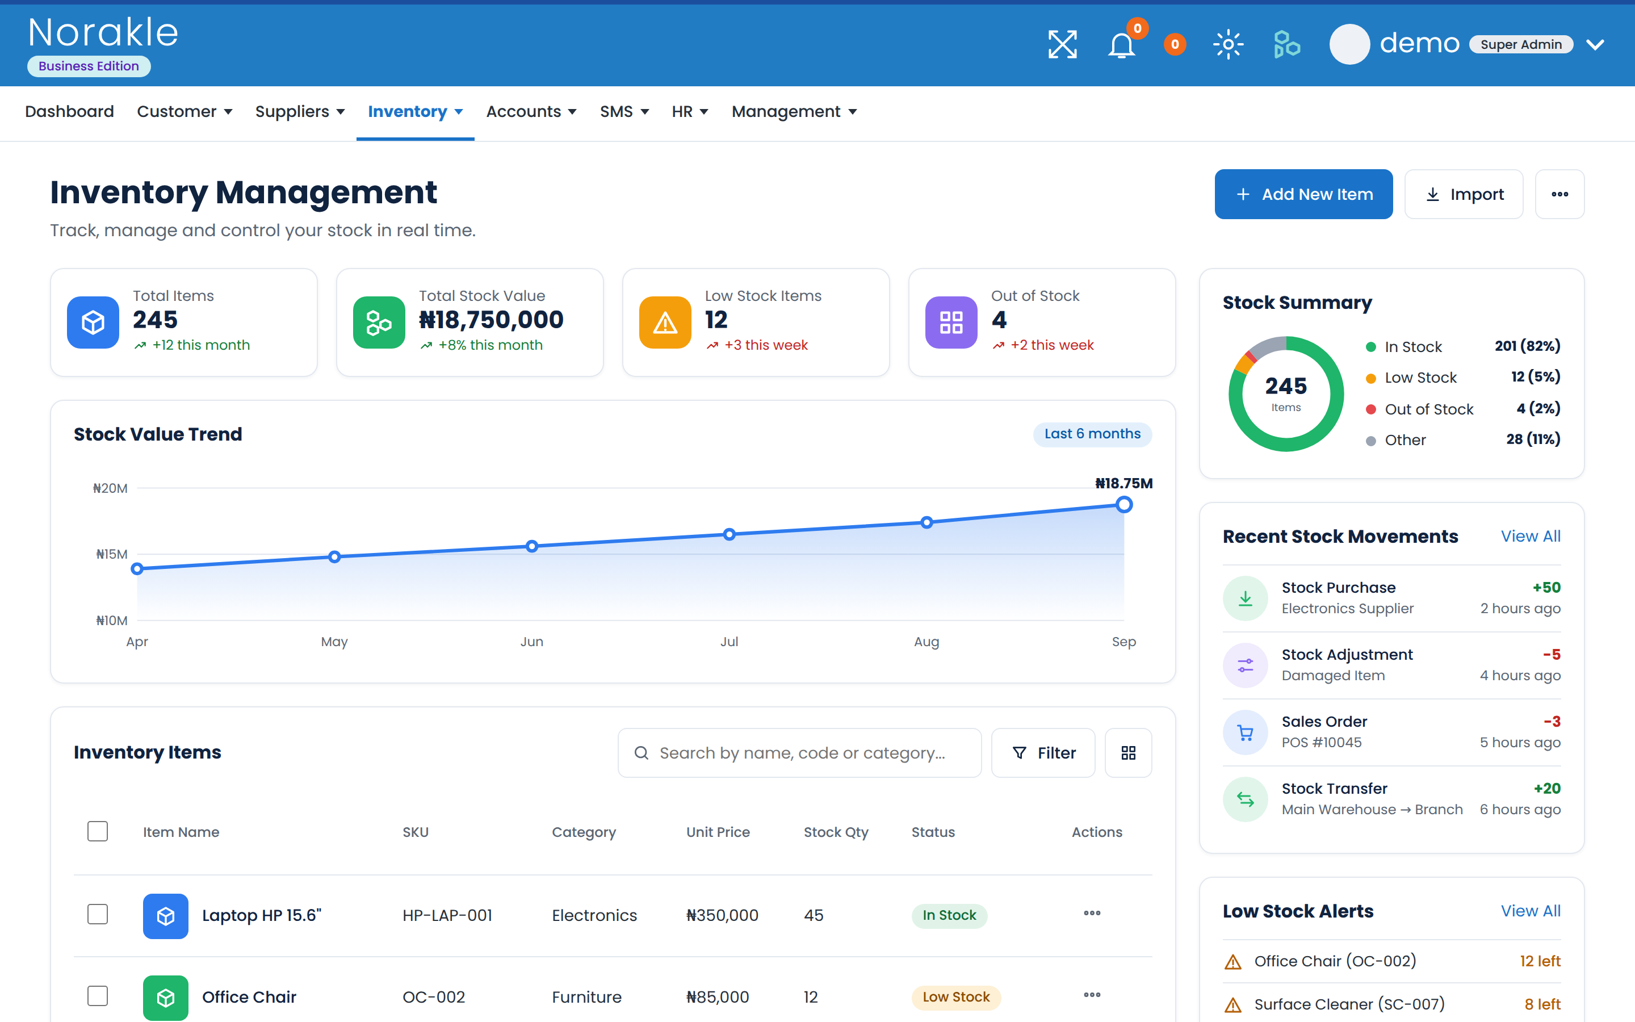Click the Stock Transfer arrows icon
The image size is (1635, 1022).
click(x=1245, y=799)
